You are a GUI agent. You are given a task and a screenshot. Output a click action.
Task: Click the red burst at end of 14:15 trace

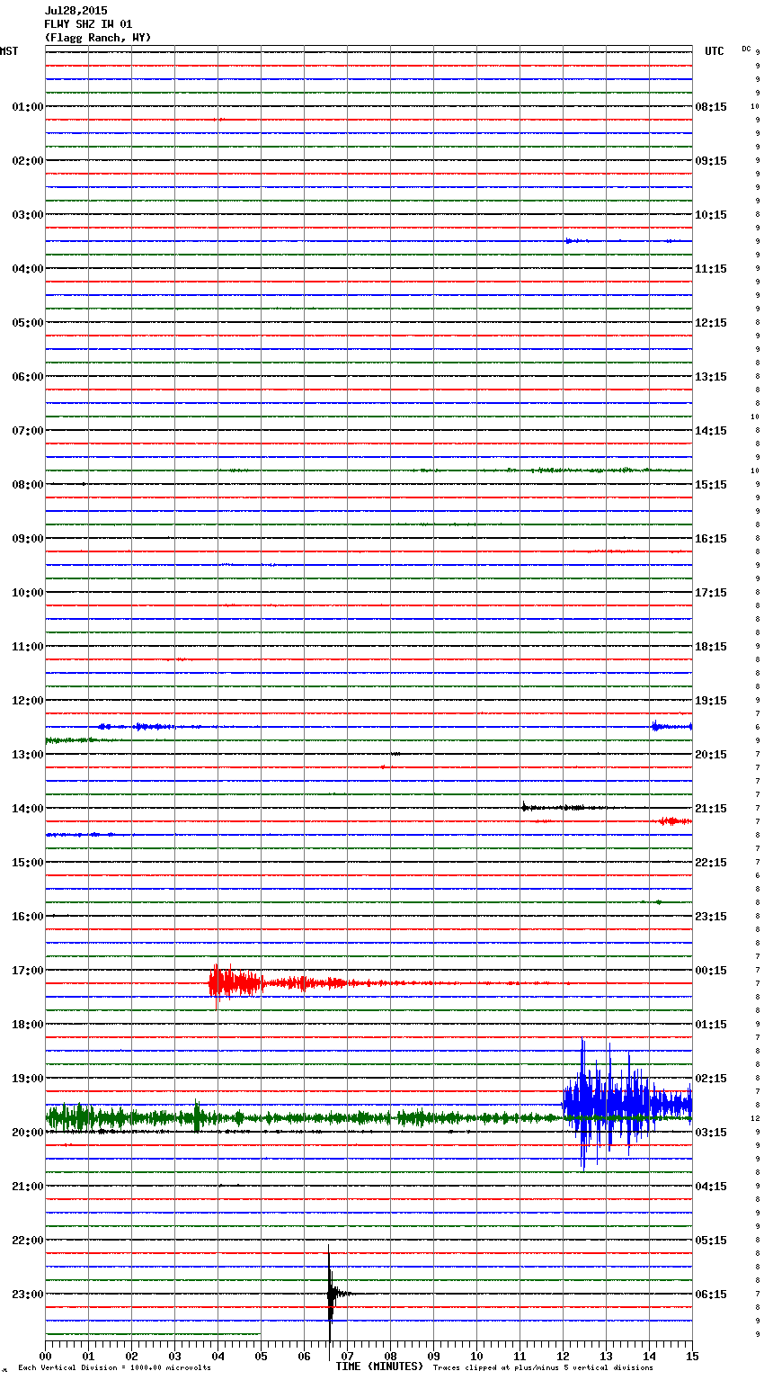(x=672, y=820)
